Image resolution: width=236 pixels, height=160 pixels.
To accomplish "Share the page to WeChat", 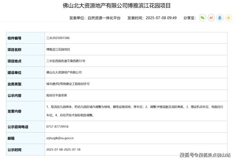I will [x=203, y=18].
